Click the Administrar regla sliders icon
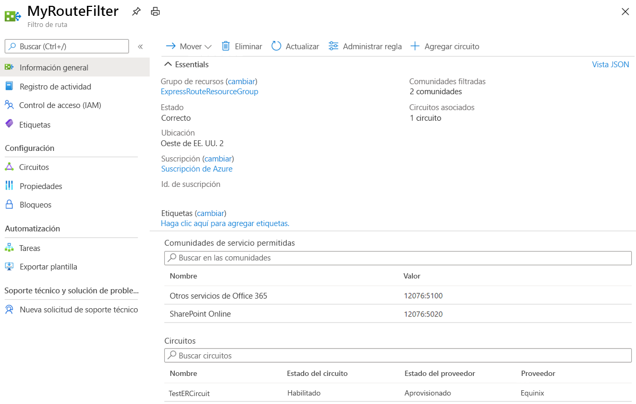This screenshot has width=636, height=404. tap(333, 46)
